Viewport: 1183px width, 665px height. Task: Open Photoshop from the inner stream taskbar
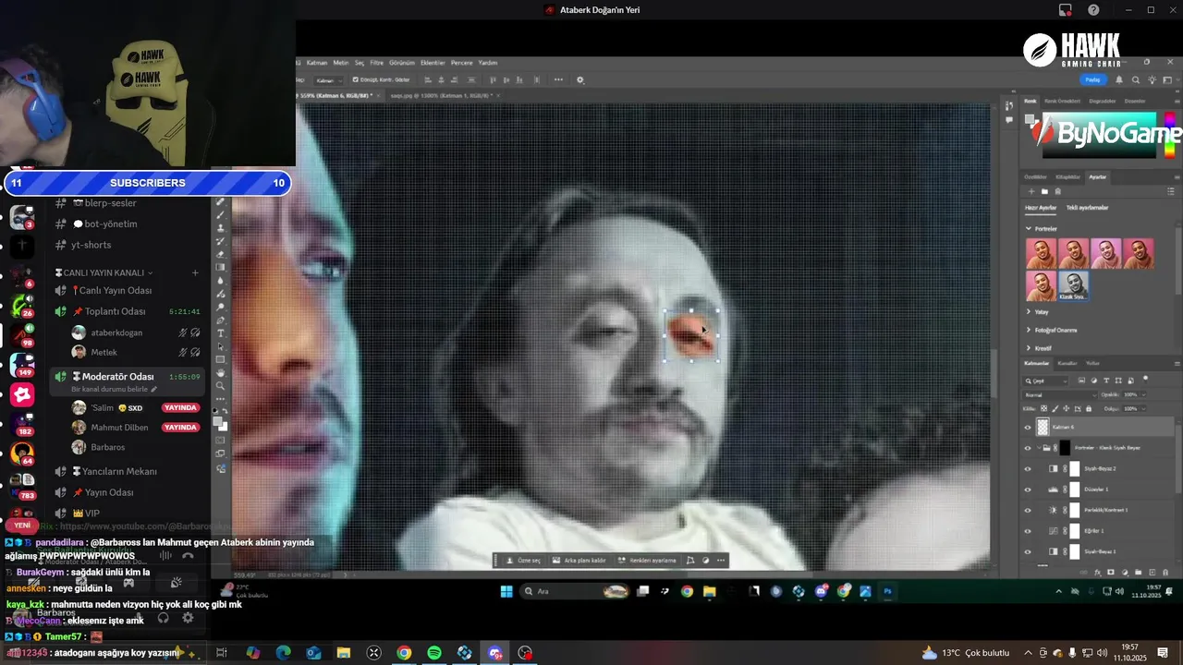[887, 592]
